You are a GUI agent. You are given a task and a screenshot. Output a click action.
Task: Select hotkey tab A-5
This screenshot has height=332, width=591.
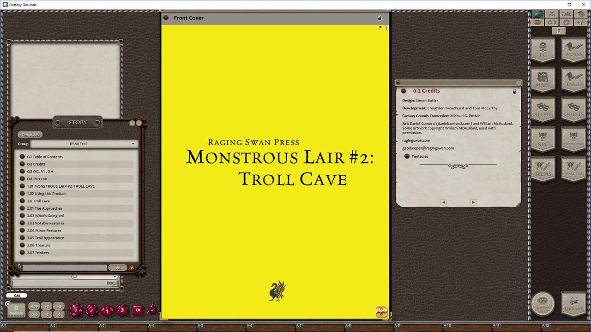(x=200, y=325)
